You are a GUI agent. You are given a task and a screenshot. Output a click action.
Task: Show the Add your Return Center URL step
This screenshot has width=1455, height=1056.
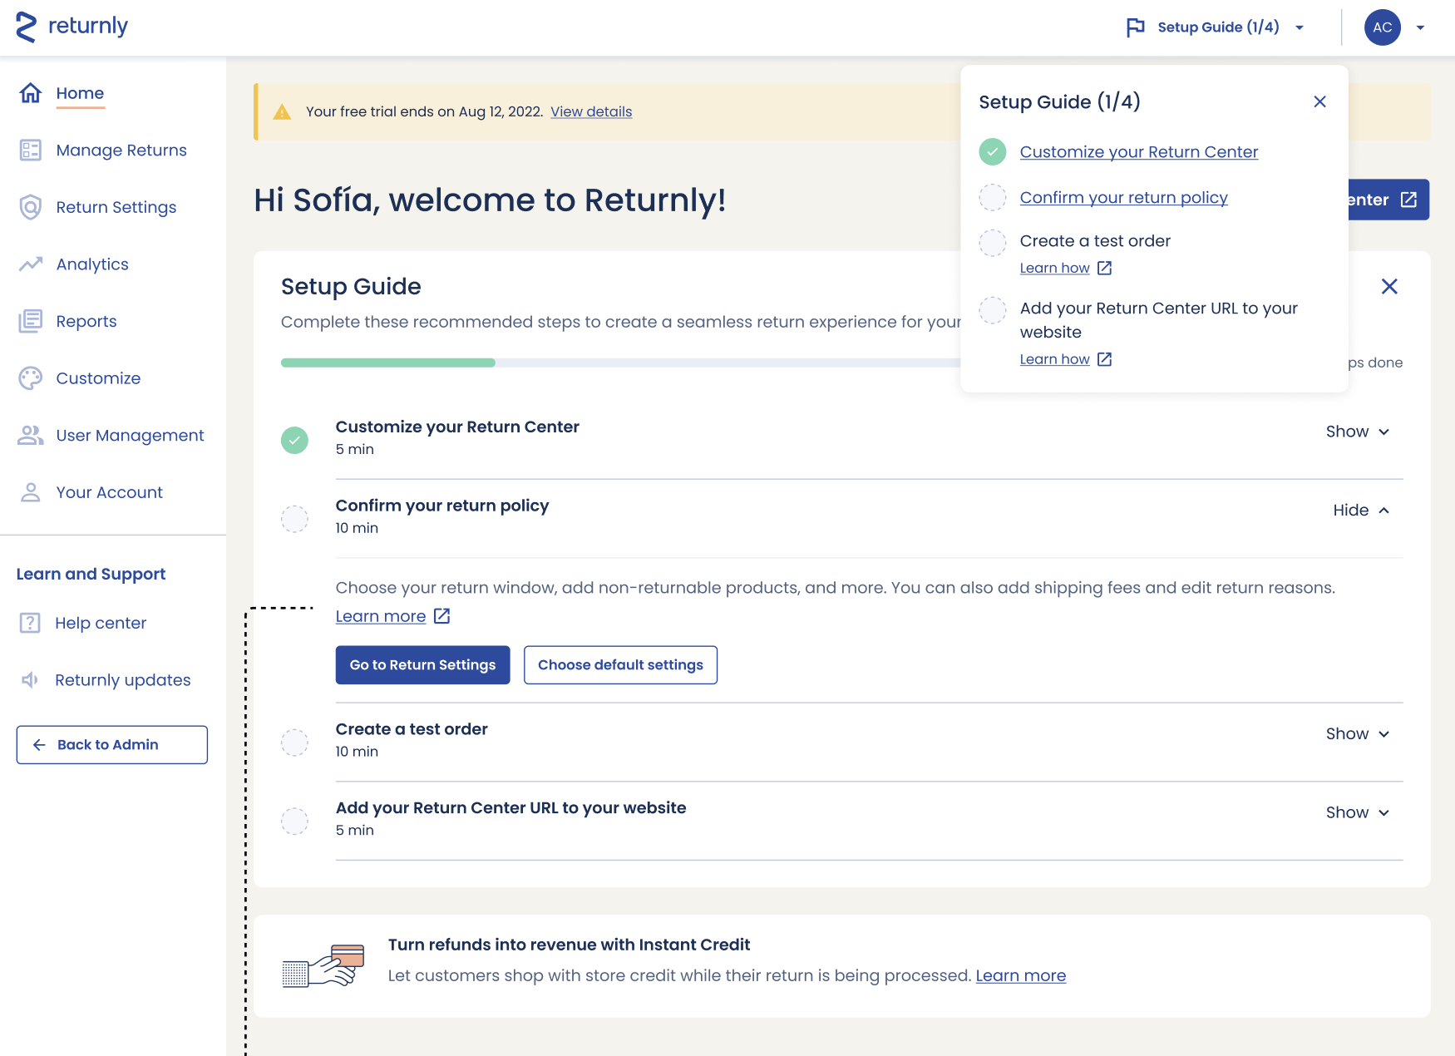tap(1358, 812)
